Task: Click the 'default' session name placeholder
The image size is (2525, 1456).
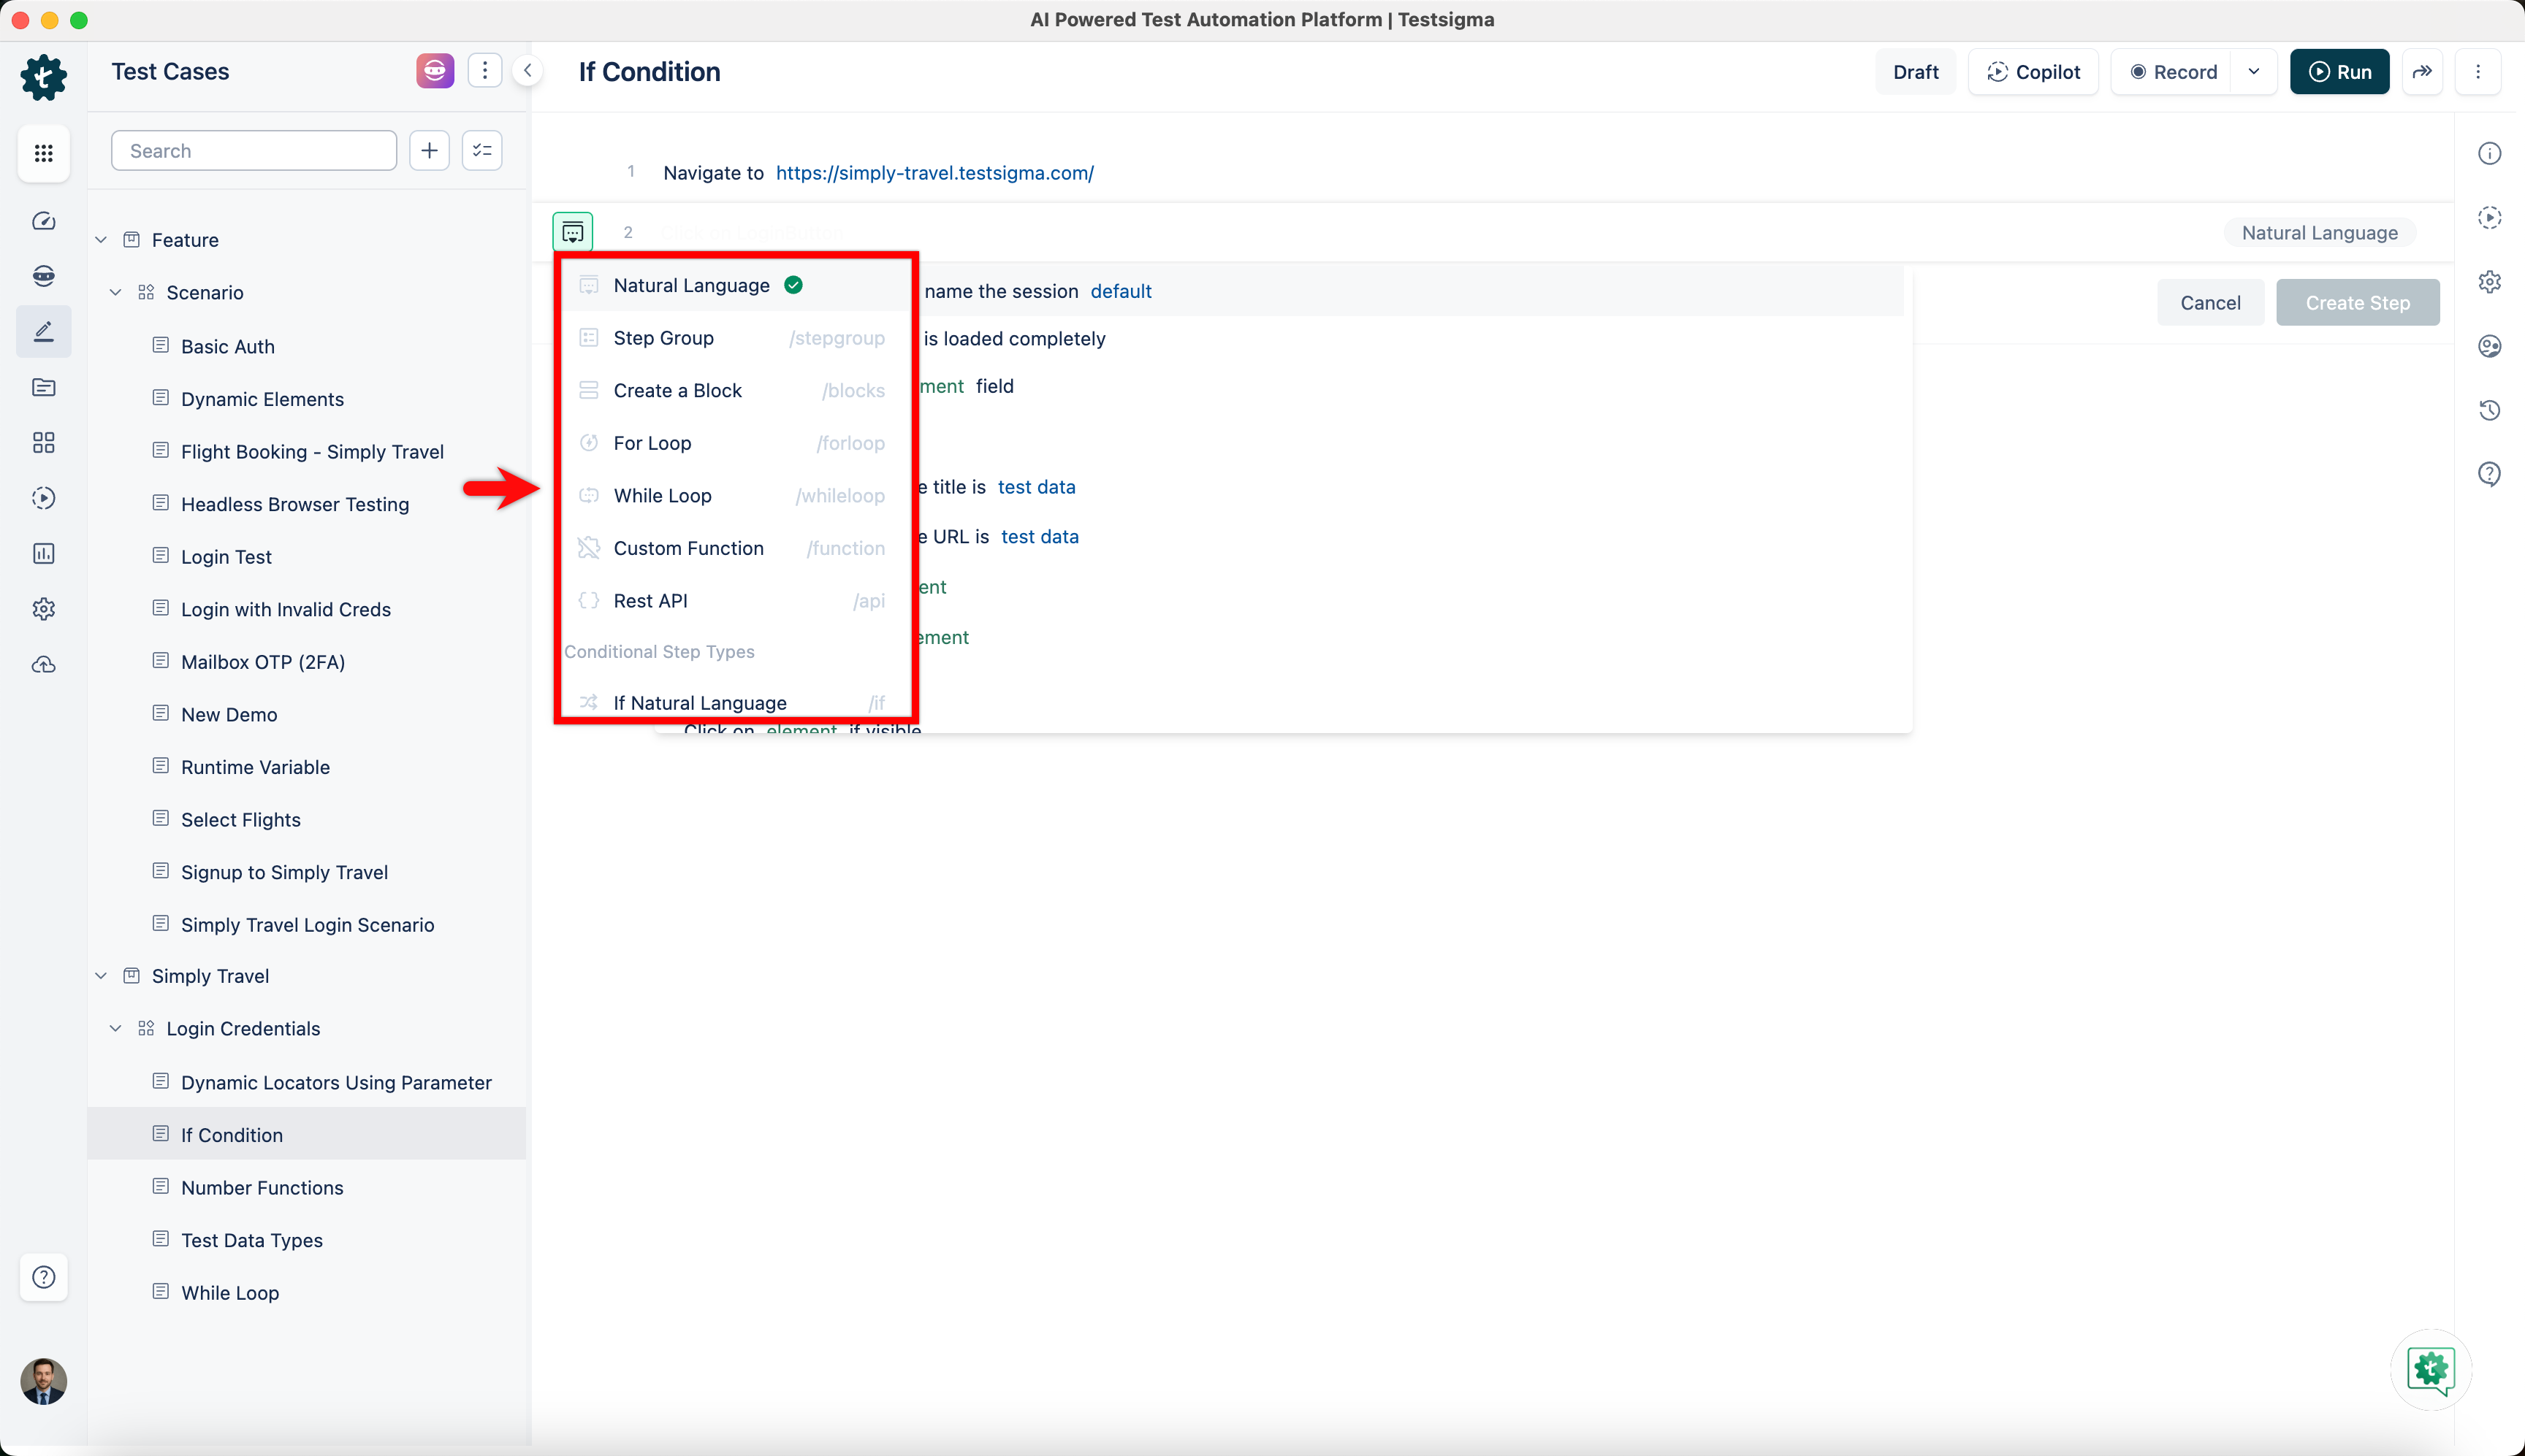Action: [1121, 291]
